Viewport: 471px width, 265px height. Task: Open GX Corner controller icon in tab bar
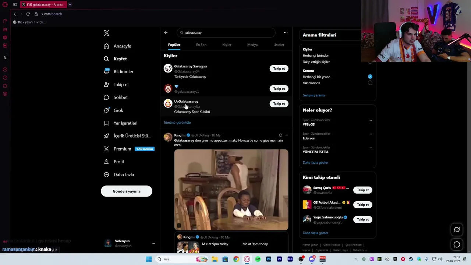coord(15,5)
